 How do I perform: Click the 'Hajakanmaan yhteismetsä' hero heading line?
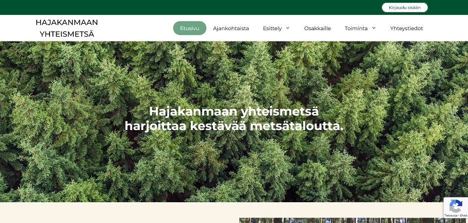234,112
